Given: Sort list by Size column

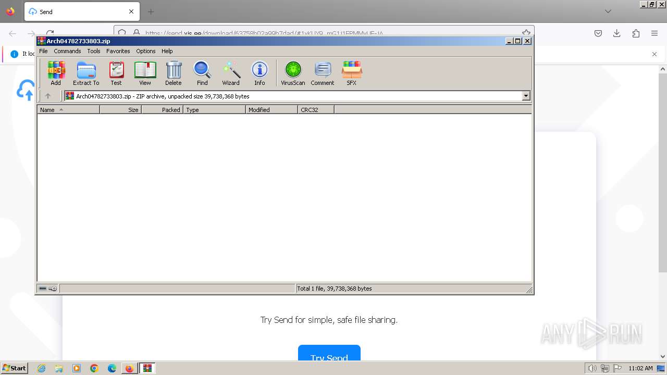Looking at the screenshot, I should [120, 109].
